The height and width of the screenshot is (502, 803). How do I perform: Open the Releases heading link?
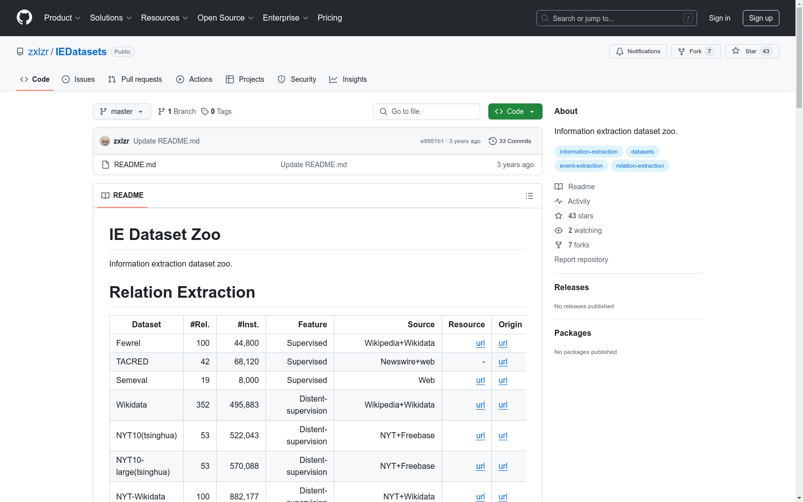[572, 287]
